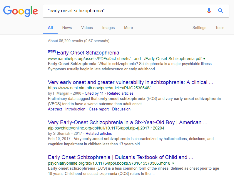Click the blue search magnifier icon

coord(220,11)
